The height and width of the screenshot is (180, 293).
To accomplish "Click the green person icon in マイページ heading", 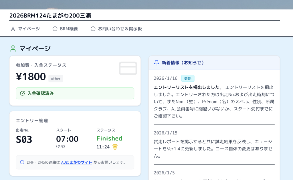I will point(13,48).
